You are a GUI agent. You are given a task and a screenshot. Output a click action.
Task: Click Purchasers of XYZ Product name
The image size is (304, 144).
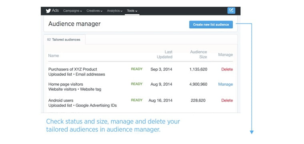pyautogui.click(x=73, y=69)
